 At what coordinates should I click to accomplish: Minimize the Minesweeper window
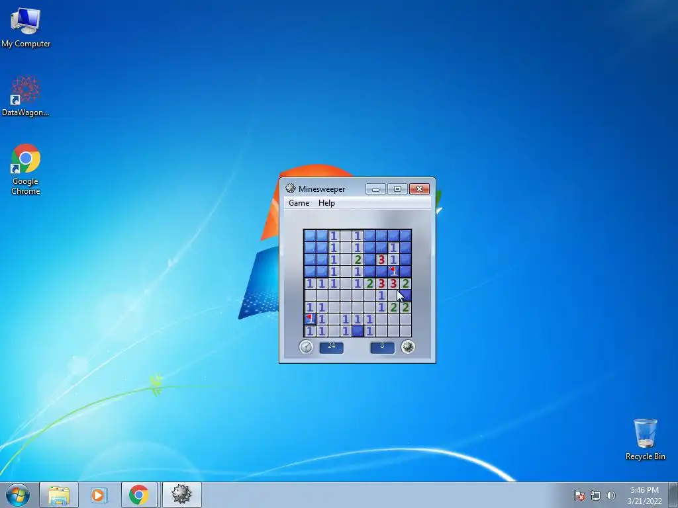point(376,189)
